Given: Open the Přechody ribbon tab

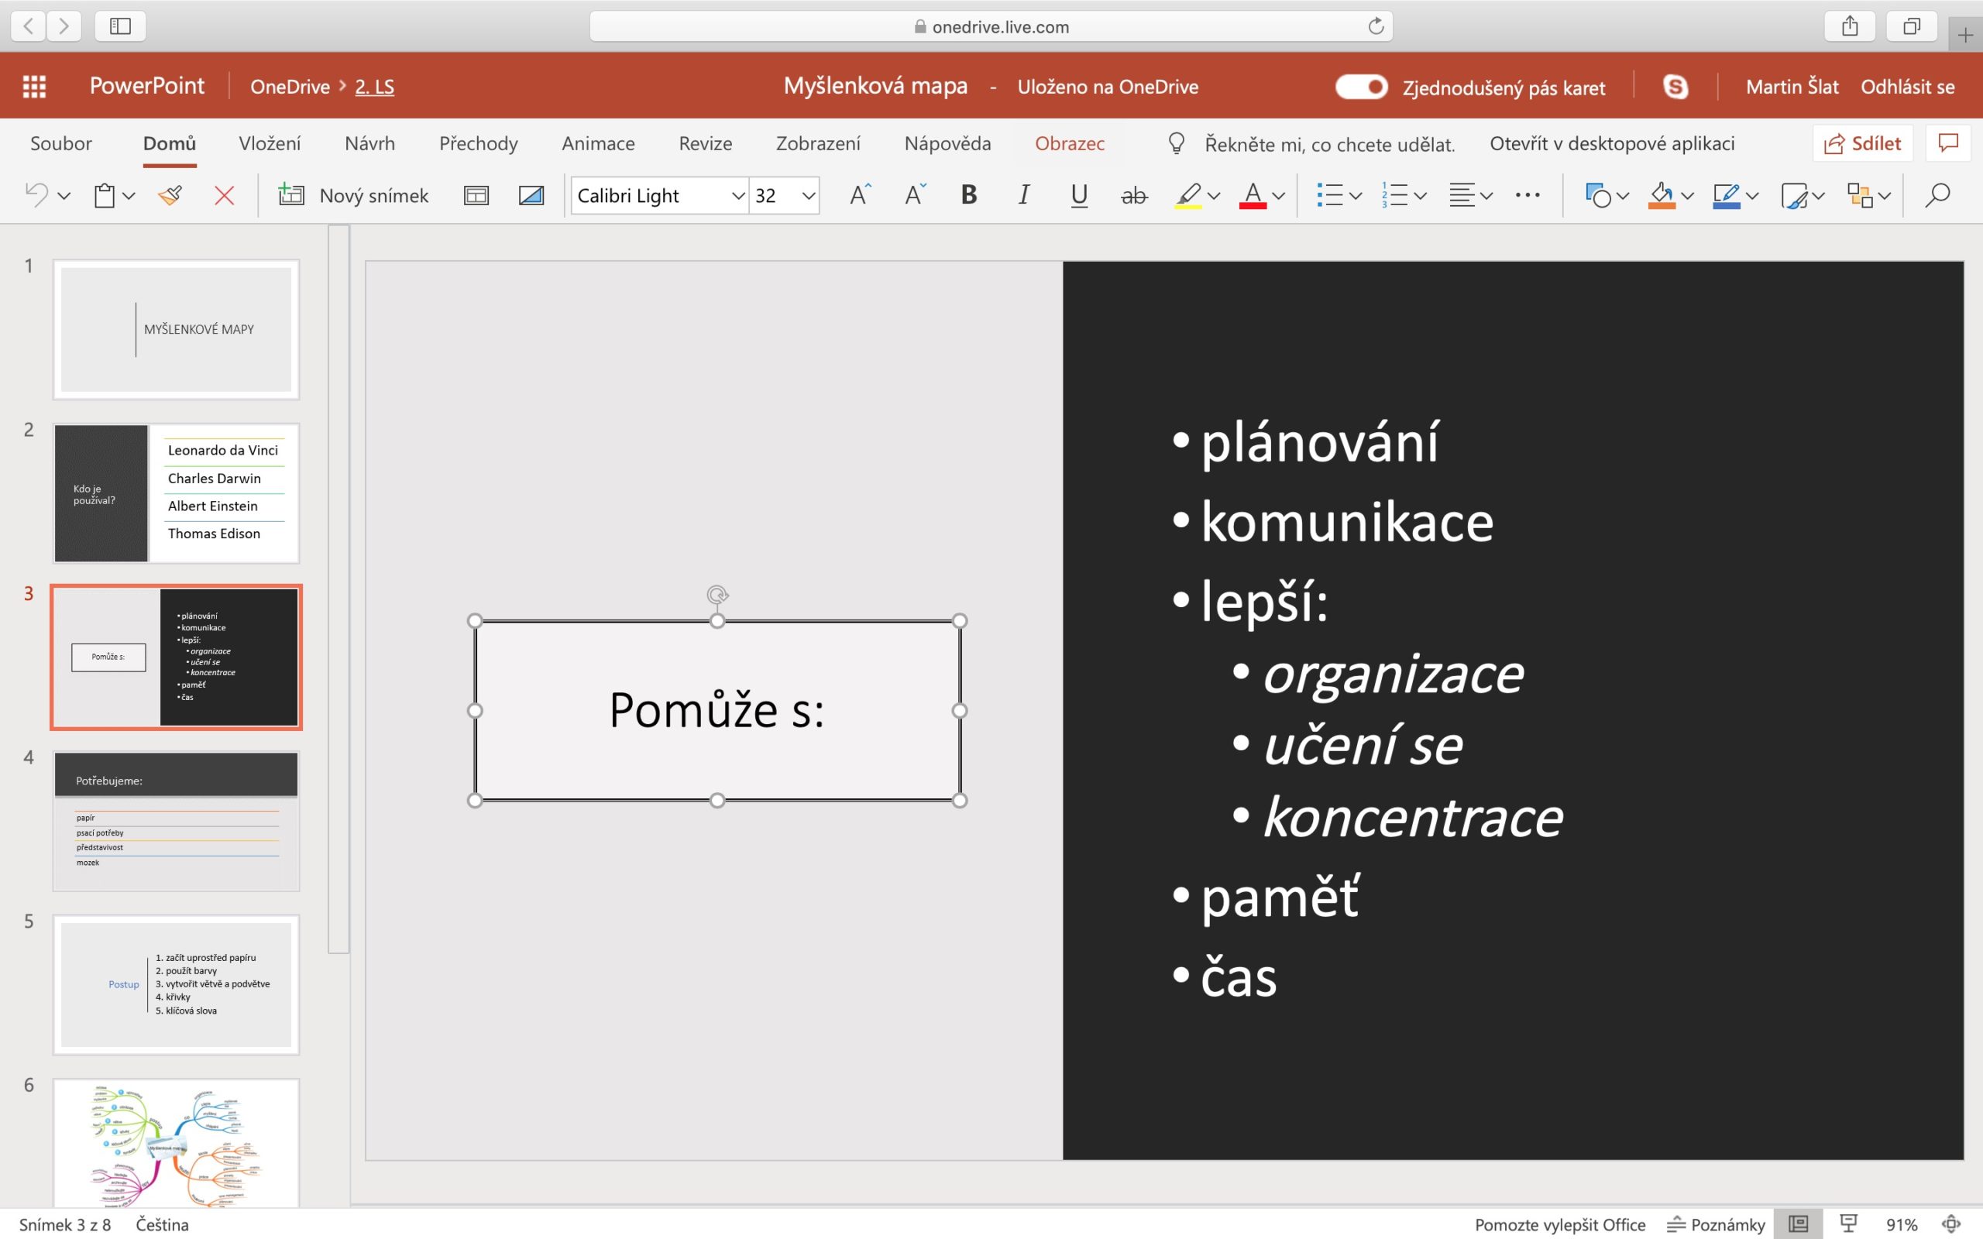Looking at the screenshot, I should click(x=478, y=143).
